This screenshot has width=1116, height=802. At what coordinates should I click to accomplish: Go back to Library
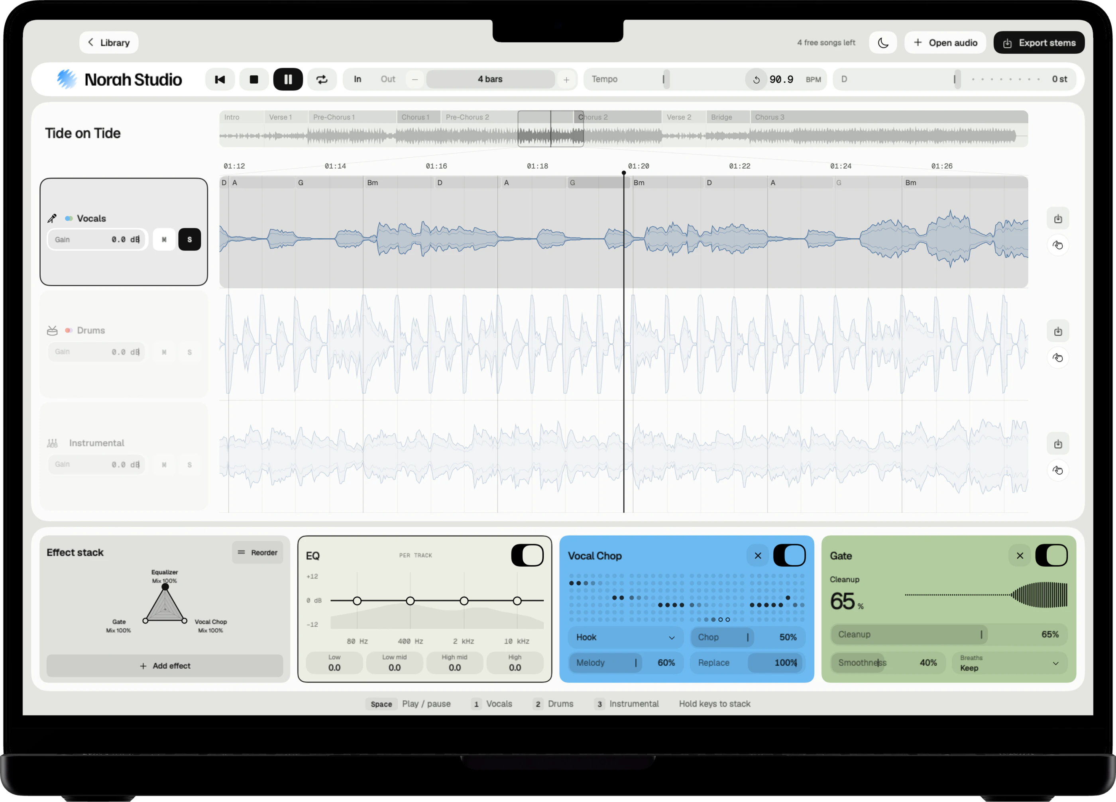coord(109,43)
